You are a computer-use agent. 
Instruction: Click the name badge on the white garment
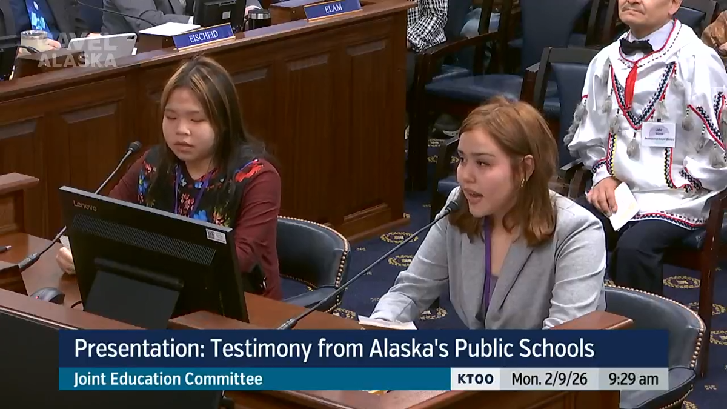(x=657, y=133)
